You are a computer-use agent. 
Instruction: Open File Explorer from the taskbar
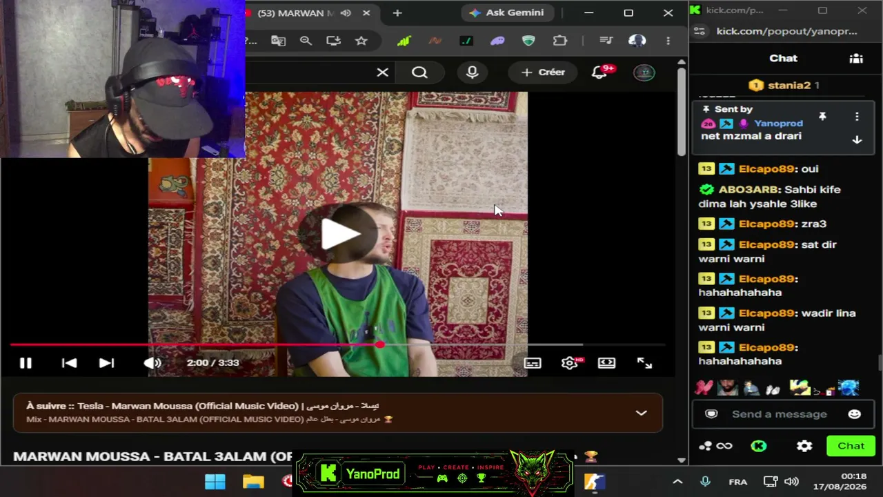[253, 481]
